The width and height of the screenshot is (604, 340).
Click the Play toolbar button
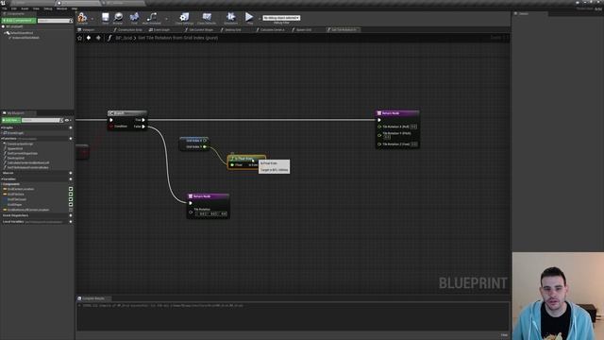(x=249, y=18)
